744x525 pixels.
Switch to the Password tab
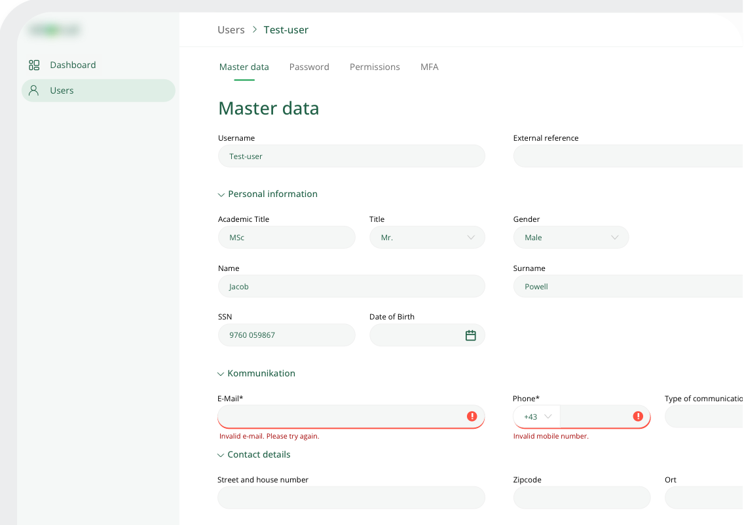coord(309,67)
